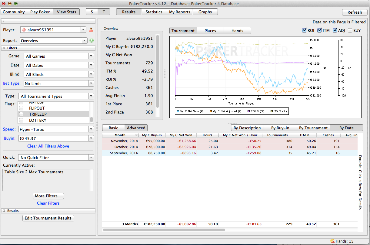Sort table by My C Net Won column

tap(181, 135)
